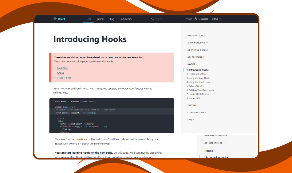The width and height of the screenshot is (292, 173).
Task: Expand the FAQ sidebar section
Action: coord(191,120)
